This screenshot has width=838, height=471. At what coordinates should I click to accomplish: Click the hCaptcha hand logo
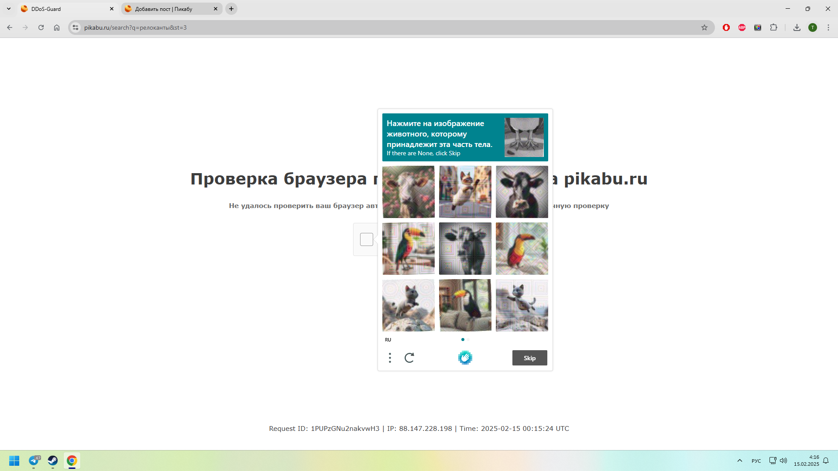(465, 358)
